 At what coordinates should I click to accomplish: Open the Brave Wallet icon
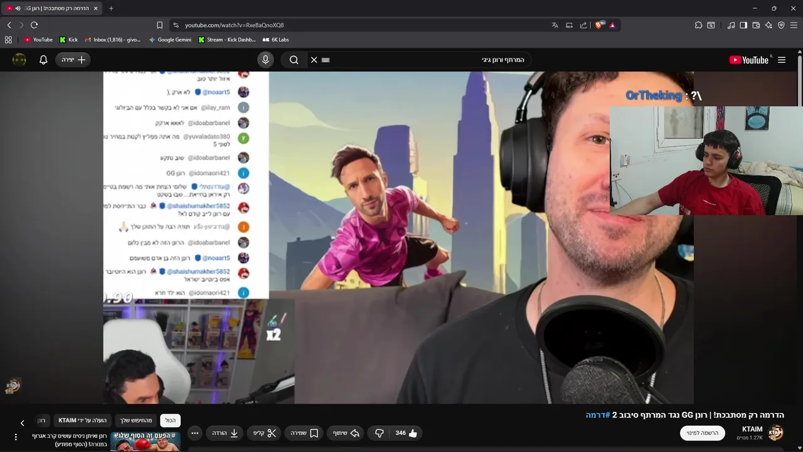756,25
